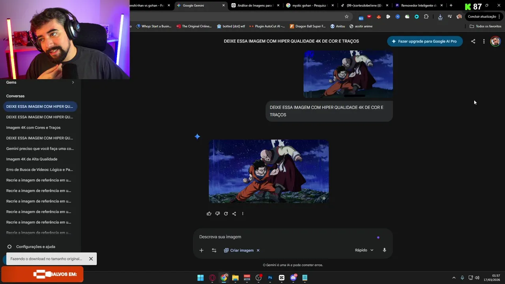Open the Whop: Start a Business bookmark

153,26
